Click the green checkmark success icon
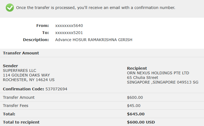The width and height of the screenshot is (204, 126). (10, 8)
